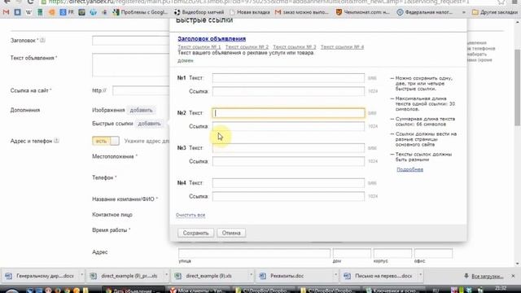Screen dimensions: 521x293
Task: Open the Федеральная налог... bookmark
Action: point(425,12)
